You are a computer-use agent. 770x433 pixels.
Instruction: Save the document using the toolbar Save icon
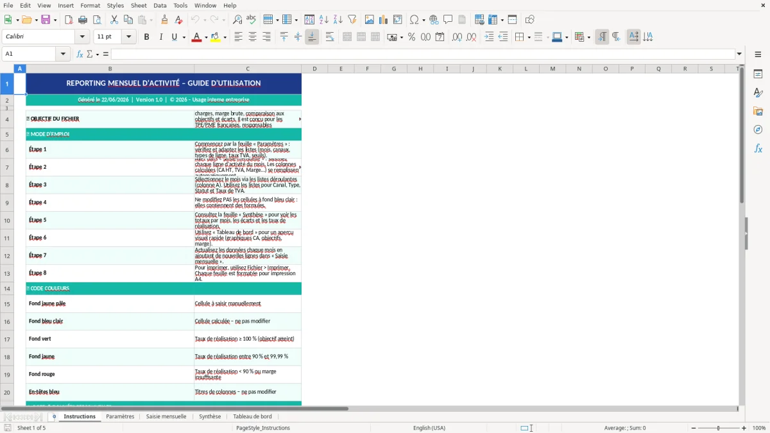coord(46,20)
